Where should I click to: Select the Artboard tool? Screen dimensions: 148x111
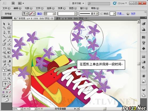point(4,74)
